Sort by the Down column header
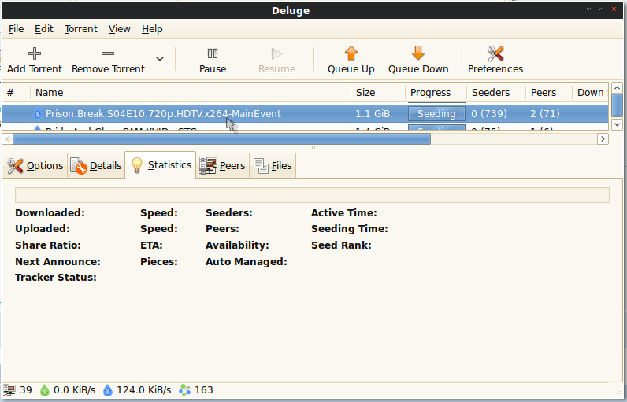627x402 pixels. click(590, 93)
